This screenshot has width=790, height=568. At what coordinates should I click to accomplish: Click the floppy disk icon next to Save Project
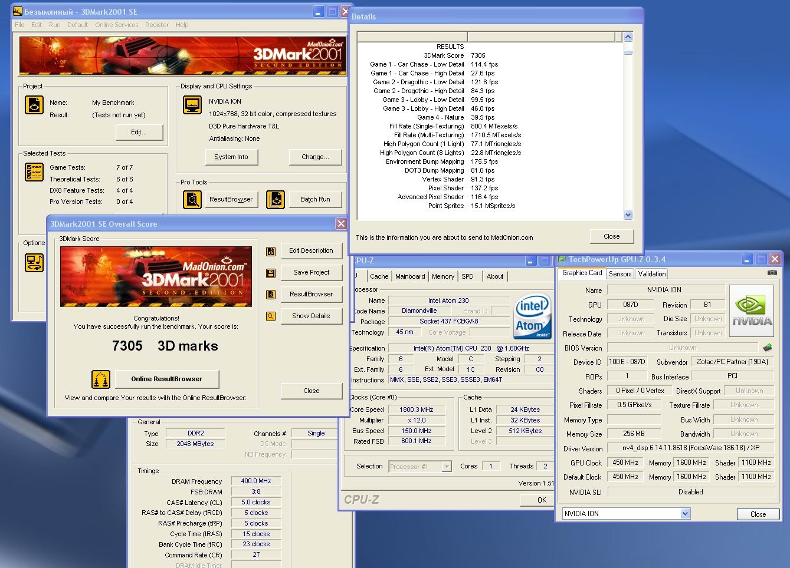[x=271, y=273]
